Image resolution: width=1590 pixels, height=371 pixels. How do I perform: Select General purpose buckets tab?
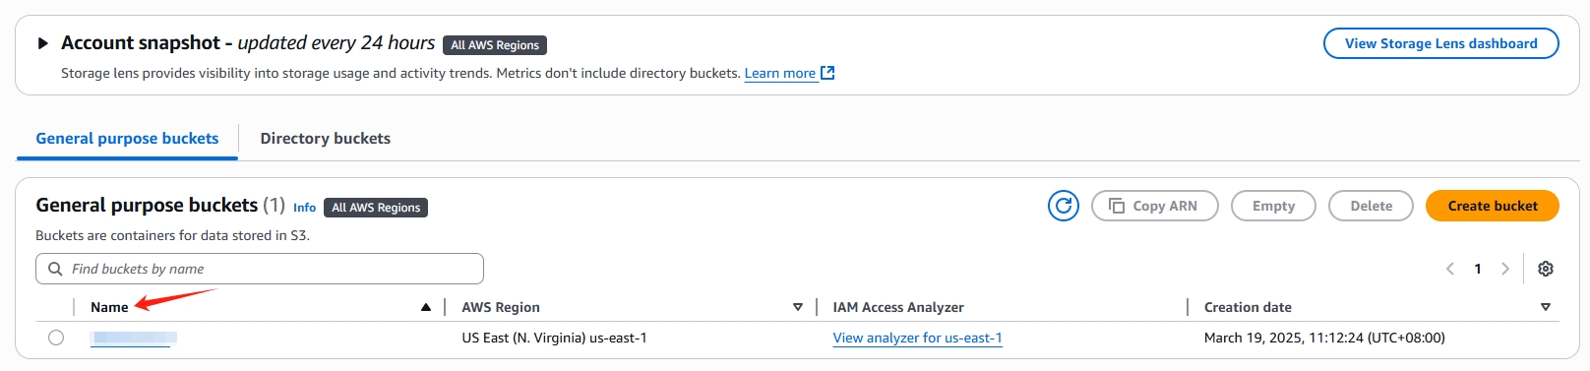click(x=127, y=139)
